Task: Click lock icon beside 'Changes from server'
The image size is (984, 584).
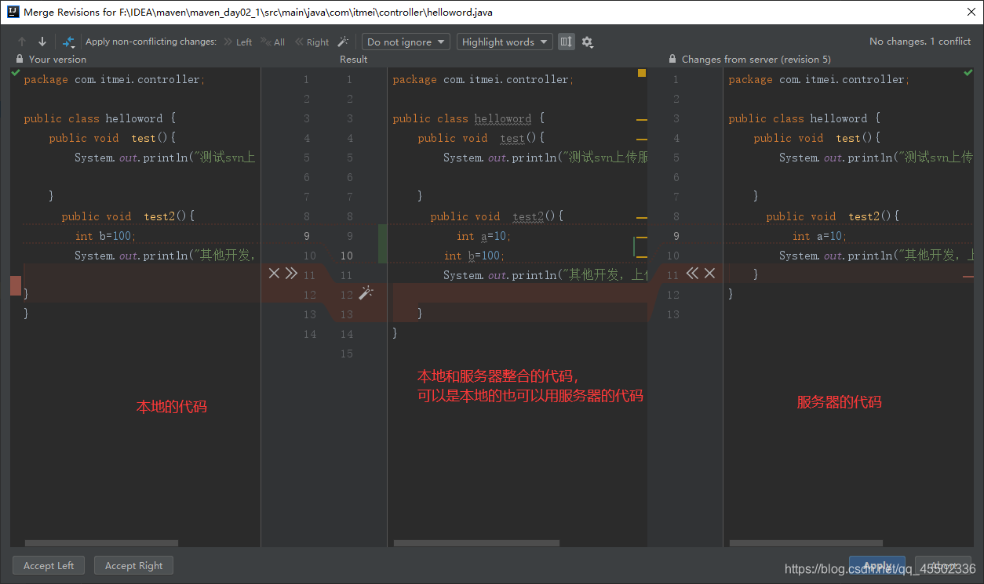Action: 672,59
